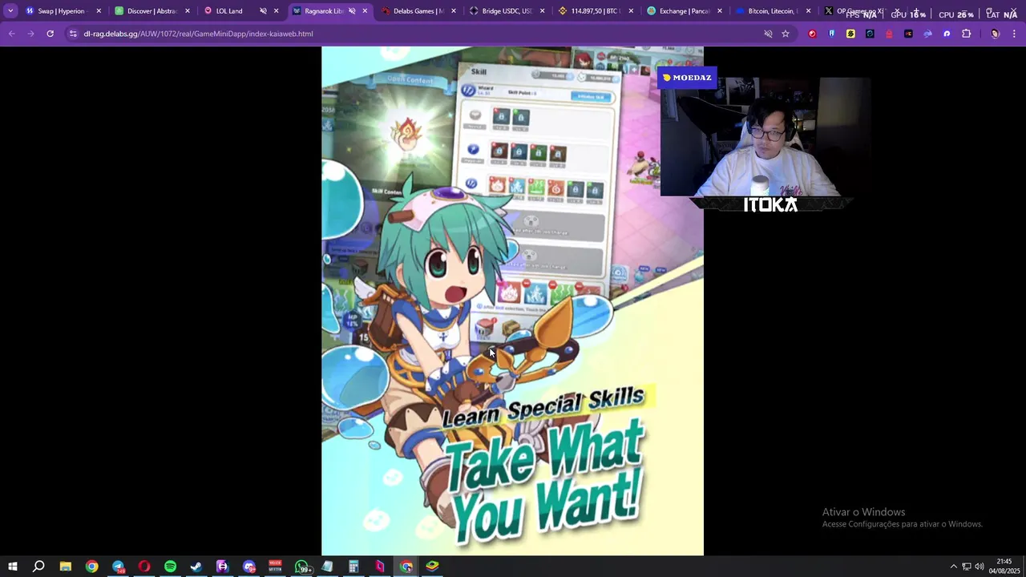This screenshot has height=577, width=1026.
Task: Switch to the Bridge USDC tab
Action: (x=507, y=11)
